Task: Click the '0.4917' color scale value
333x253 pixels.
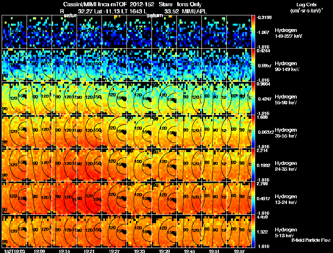Action: [263, 199]
